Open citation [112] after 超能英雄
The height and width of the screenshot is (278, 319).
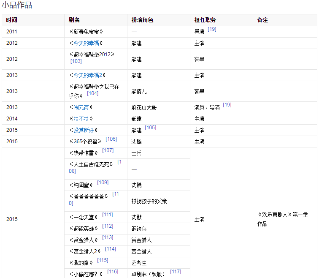tap(108, 226)
